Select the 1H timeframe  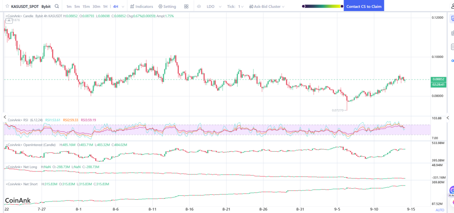click(x=105, y=7)
